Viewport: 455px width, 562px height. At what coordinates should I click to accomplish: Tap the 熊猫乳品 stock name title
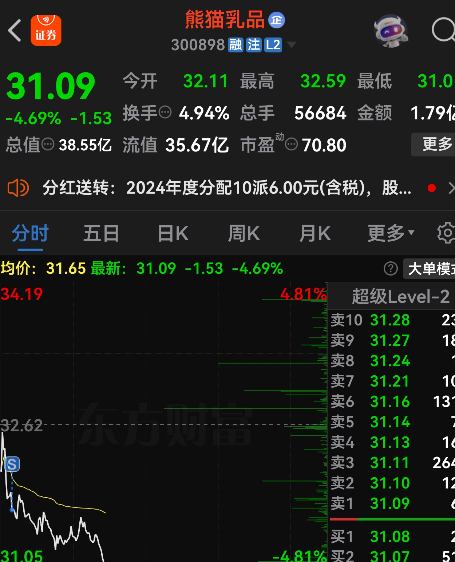(225, 20)
